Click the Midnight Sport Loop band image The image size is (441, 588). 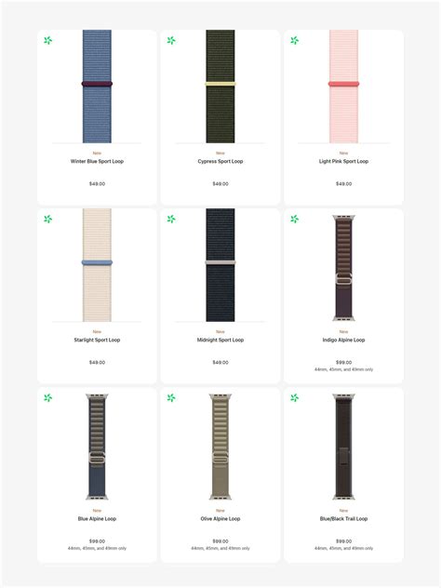click(220, 265)
